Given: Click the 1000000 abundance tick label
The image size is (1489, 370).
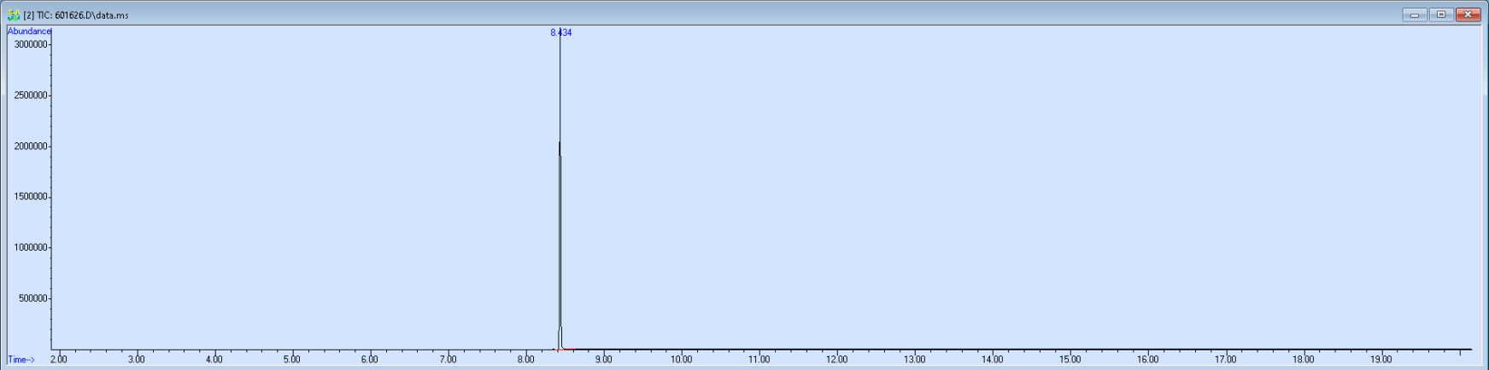Looking at the screenshot, I should pos(31,248).
